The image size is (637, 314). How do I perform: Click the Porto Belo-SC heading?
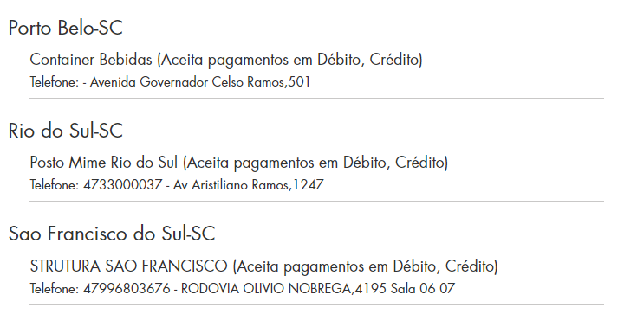click(x=65, y=28)
